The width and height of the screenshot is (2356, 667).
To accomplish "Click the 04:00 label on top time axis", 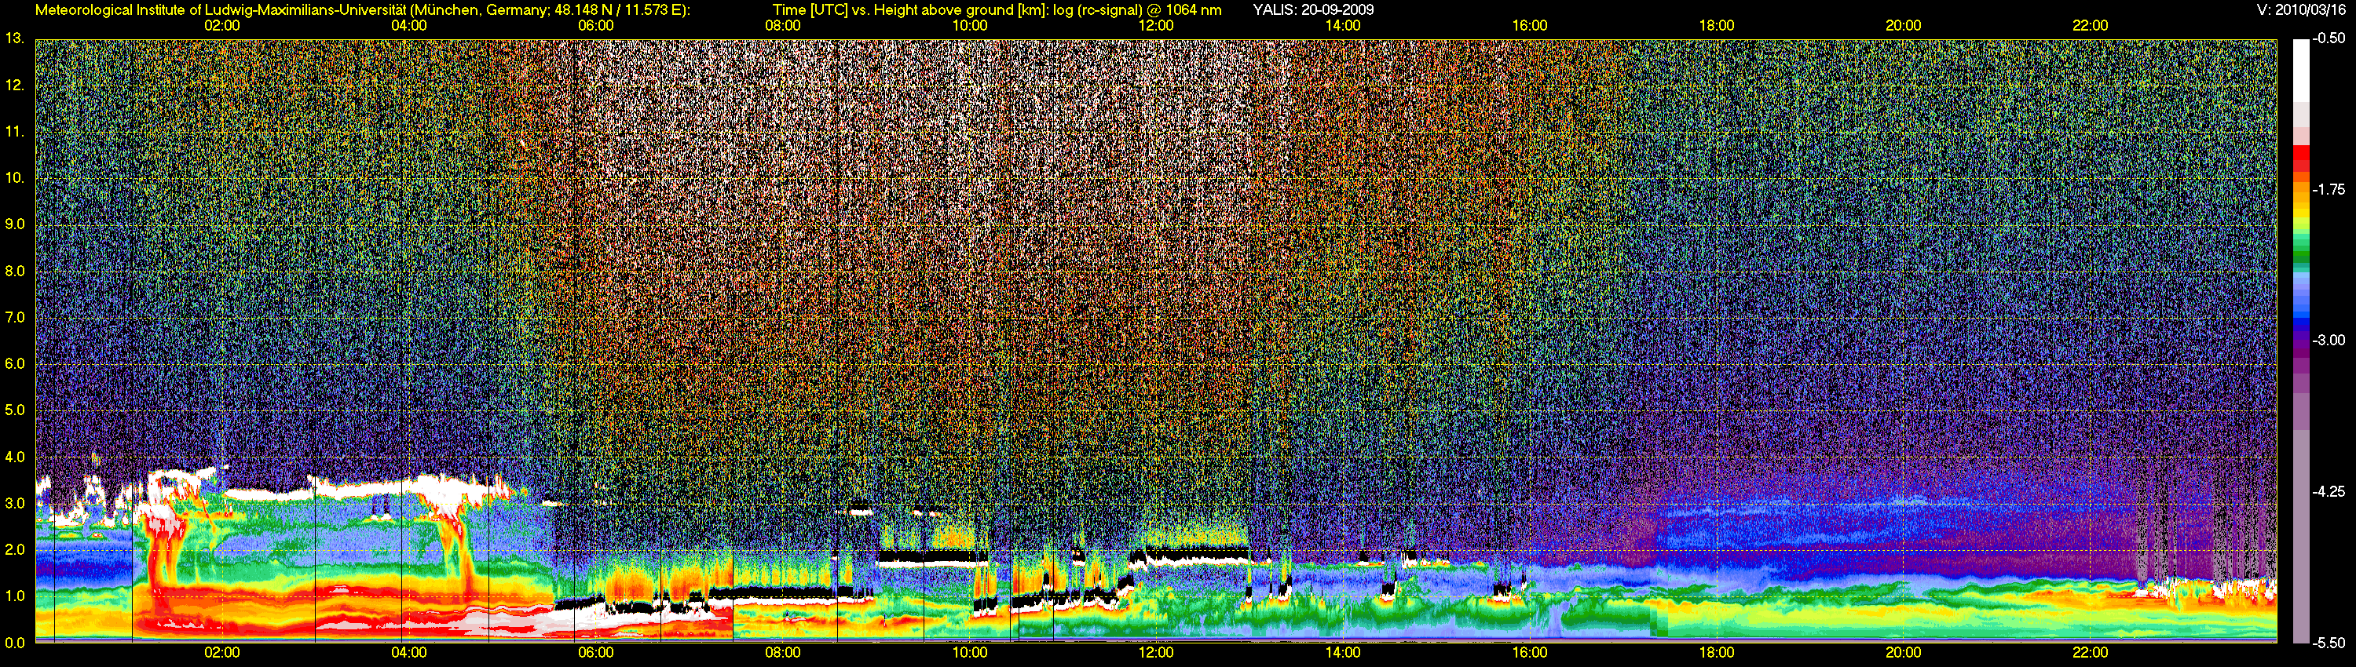I will (x=409, y=26).
